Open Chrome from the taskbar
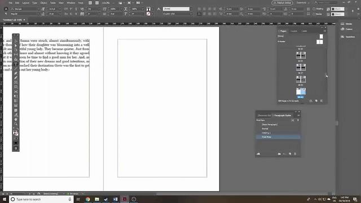 (88, 199)
